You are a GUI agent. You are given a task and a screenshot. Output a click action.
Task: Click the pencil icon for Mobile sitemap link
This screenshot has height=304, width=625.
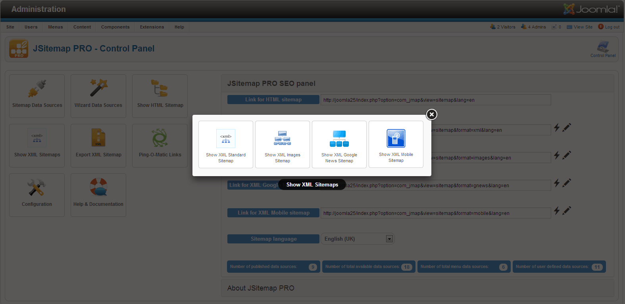coord(567,211)
